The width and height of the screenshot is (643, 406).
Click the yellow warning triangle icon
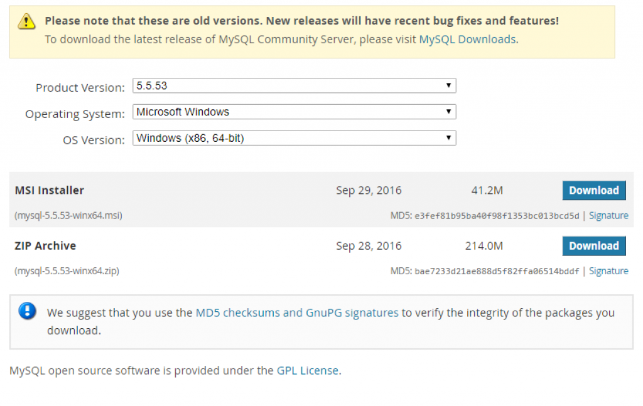tap(26, 21)
